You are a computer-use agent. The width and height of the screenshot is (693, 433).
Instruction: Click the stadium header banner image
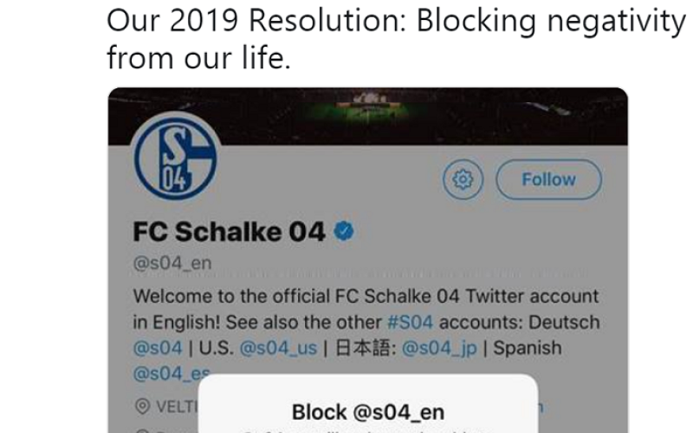367,114
